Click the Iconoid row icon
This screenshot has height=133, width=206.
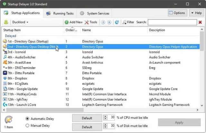pos(5,52)
